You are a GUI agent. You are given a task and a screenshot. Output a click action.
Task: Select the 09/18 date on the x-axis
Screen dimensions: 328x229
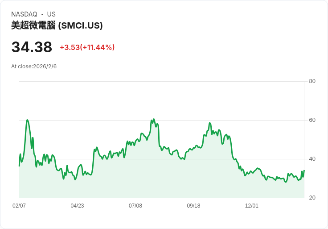click(193, 206)
